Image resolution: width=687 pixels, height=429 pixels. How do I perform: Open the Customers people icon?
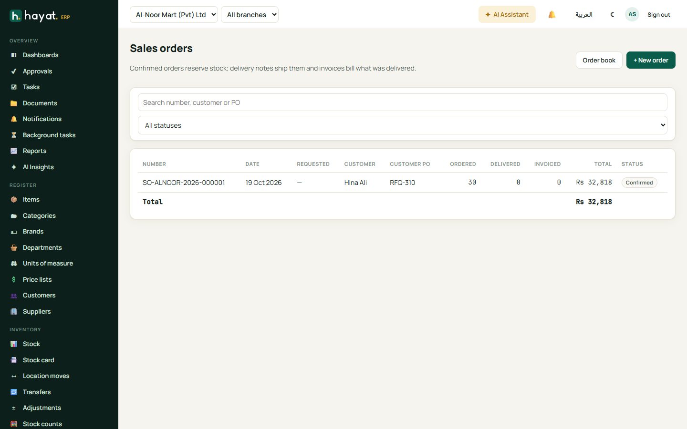click(x=14, y=296)
